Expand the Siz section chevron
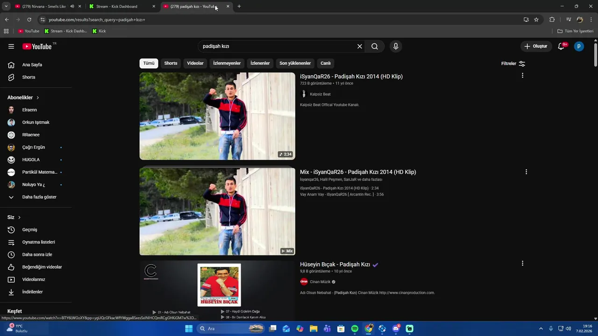The image size is (598, 336). pyautogui.click(x=19, y=217)
